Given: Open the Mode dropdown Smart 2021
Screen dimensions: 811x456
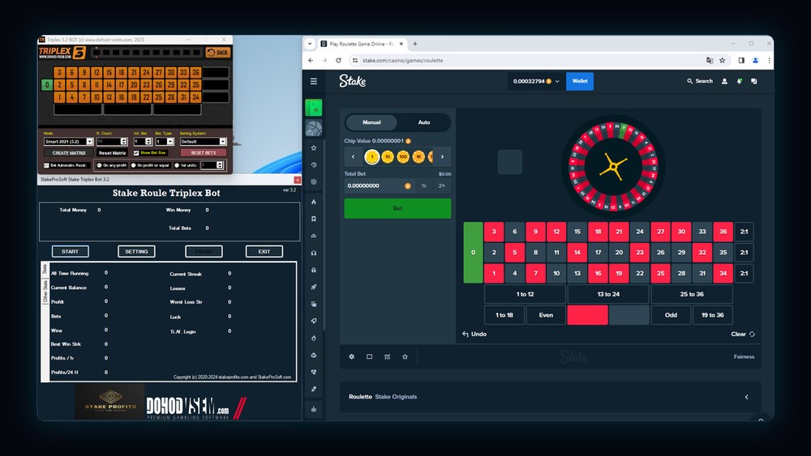Looking at the screenshot, I should pyautogui.click(x=68, y=142).
